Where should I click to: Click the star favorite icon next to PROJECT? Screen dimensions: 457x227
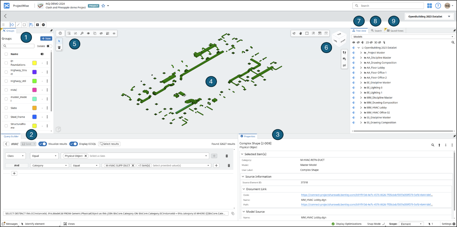point(103,6)
